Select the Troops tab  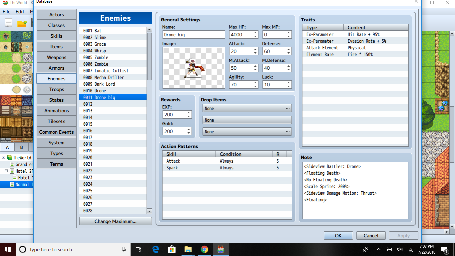(57, 89)
